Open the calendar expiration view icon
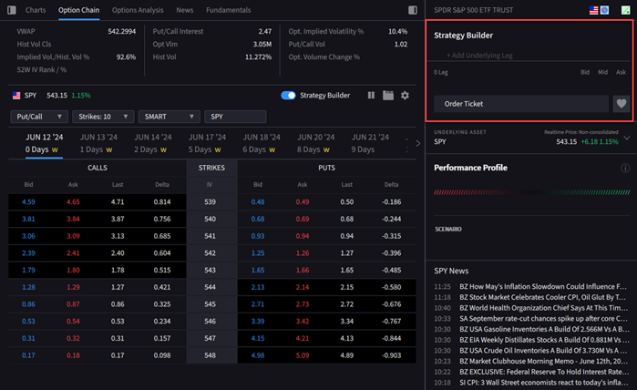Image resolution: width=637 pixels, height=390 pixels. [388, 95]
